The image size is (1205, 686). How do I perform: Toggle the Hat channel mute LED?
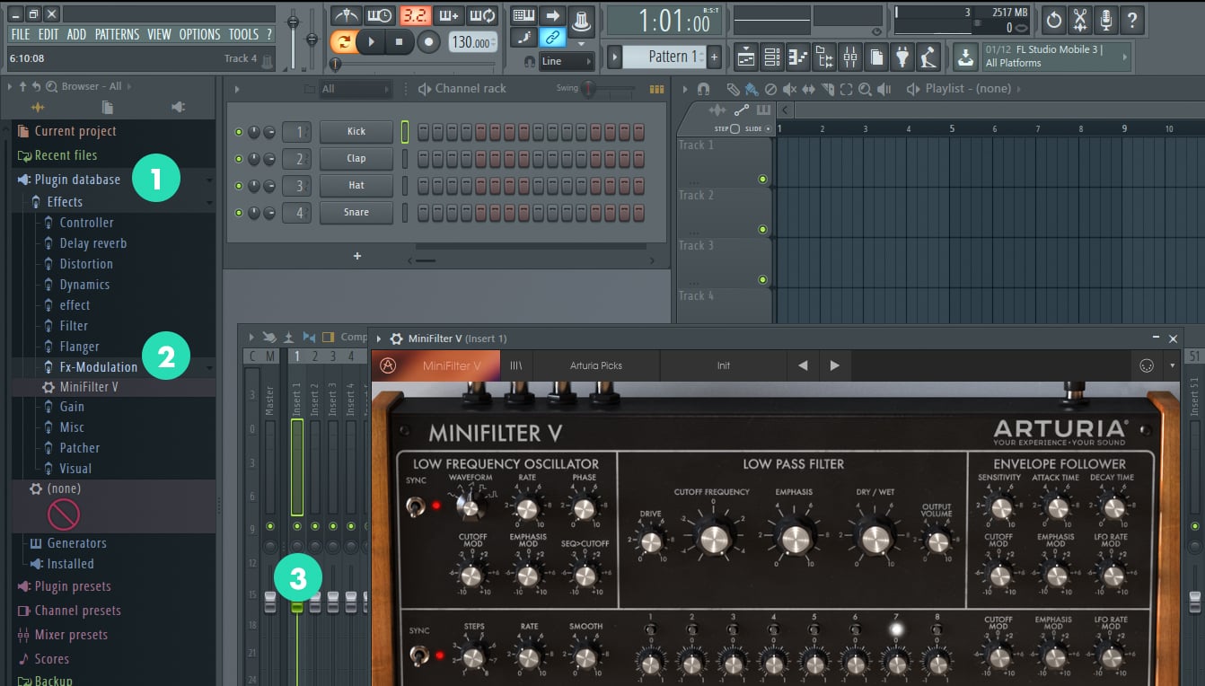pos(239,186)
